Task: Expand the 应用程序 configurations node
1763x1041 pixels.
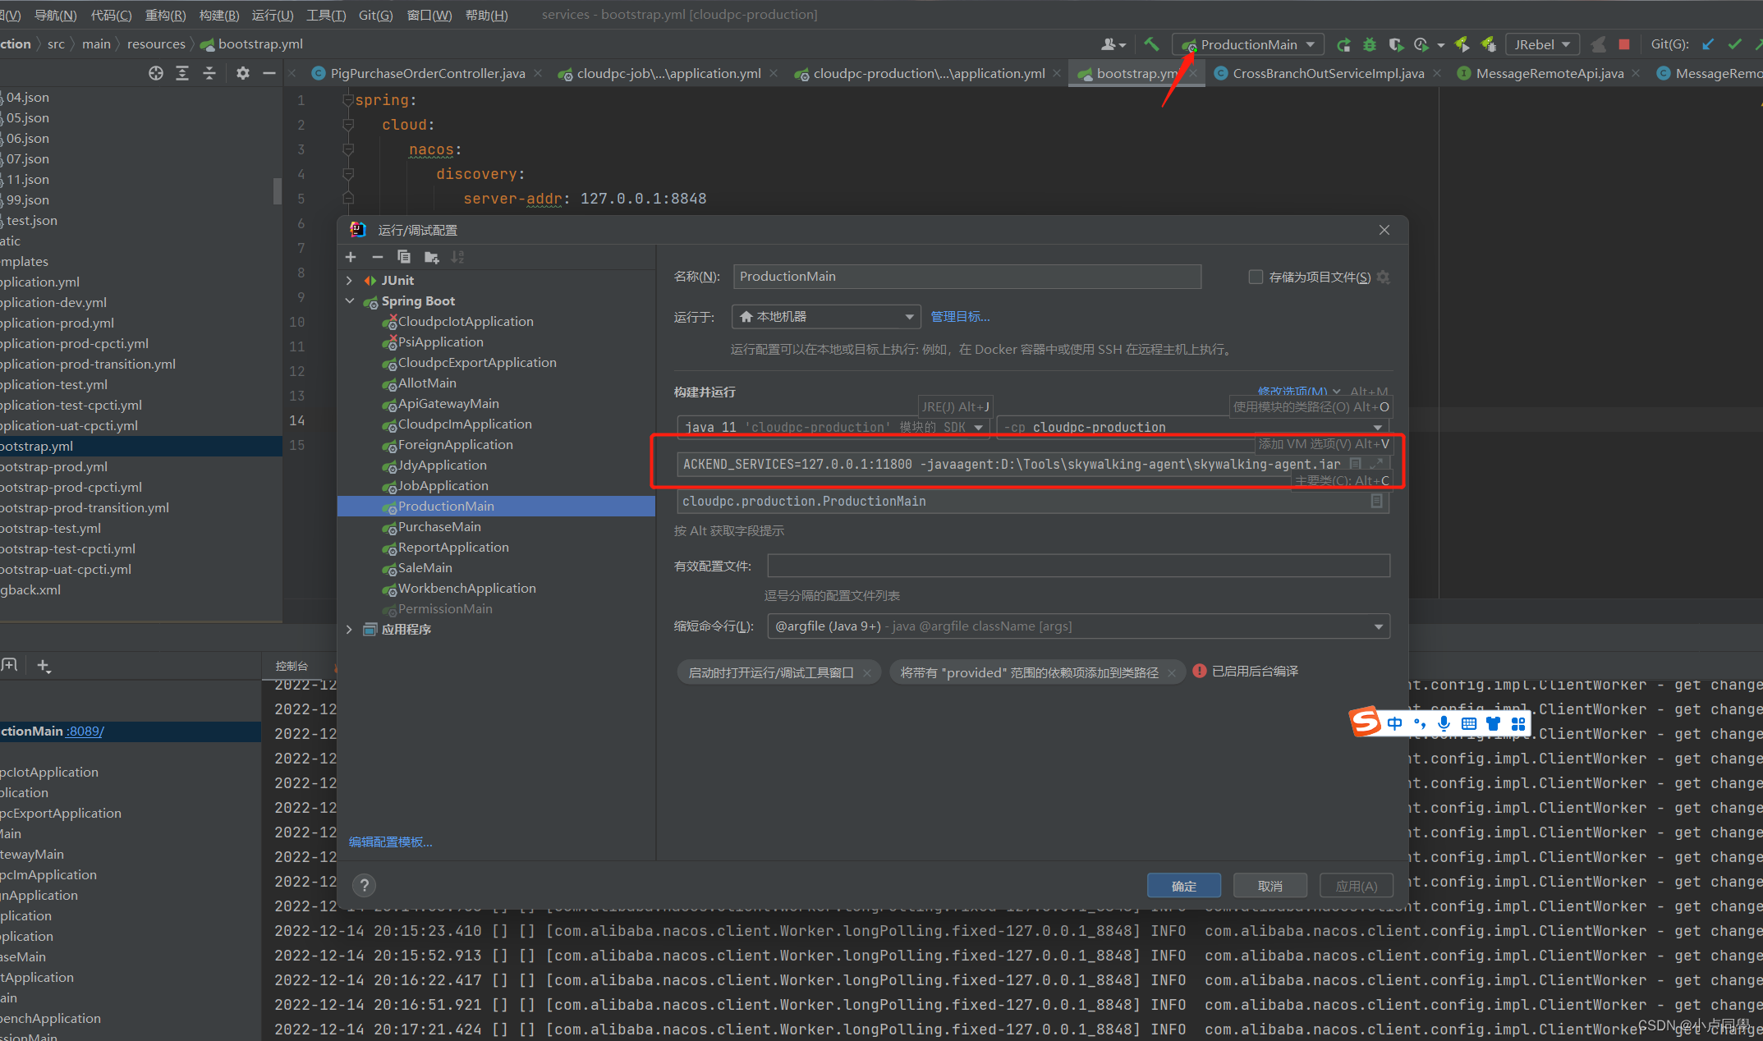Action: 349,630
